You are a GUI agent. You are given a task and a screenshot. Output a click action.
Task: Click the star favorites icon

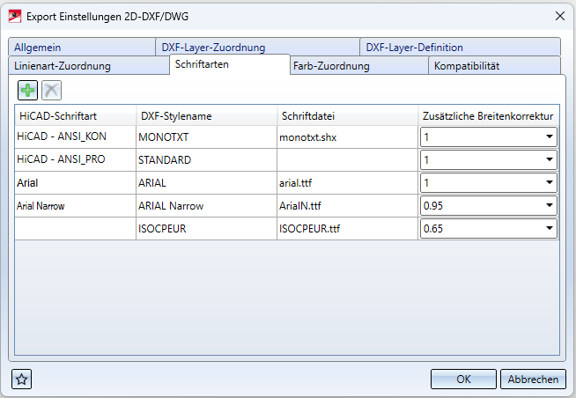coord(22,379)
